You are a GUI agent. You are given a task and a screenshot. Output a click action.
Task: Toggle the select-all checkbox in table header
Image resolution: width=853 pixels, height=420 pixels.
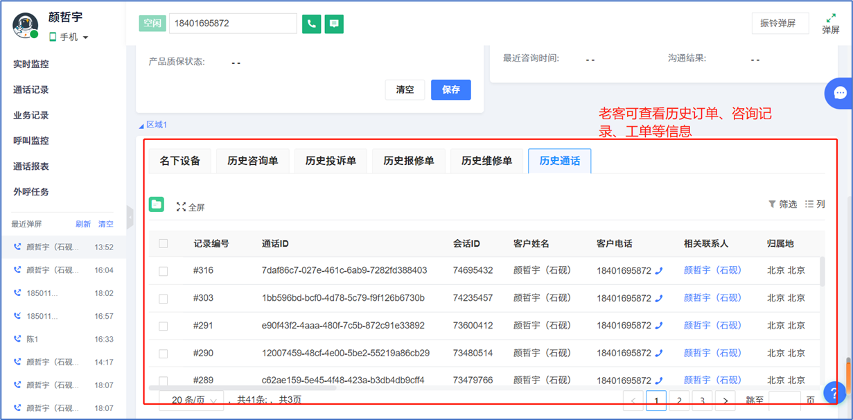tap(164, 244)
